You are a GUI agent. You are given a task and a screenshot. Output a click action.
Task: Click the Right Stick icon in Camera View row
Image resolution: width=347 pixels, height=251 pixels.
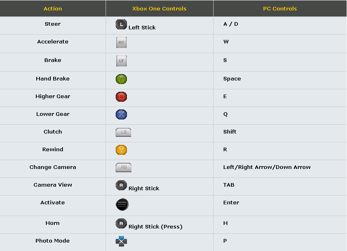point(121,185)
